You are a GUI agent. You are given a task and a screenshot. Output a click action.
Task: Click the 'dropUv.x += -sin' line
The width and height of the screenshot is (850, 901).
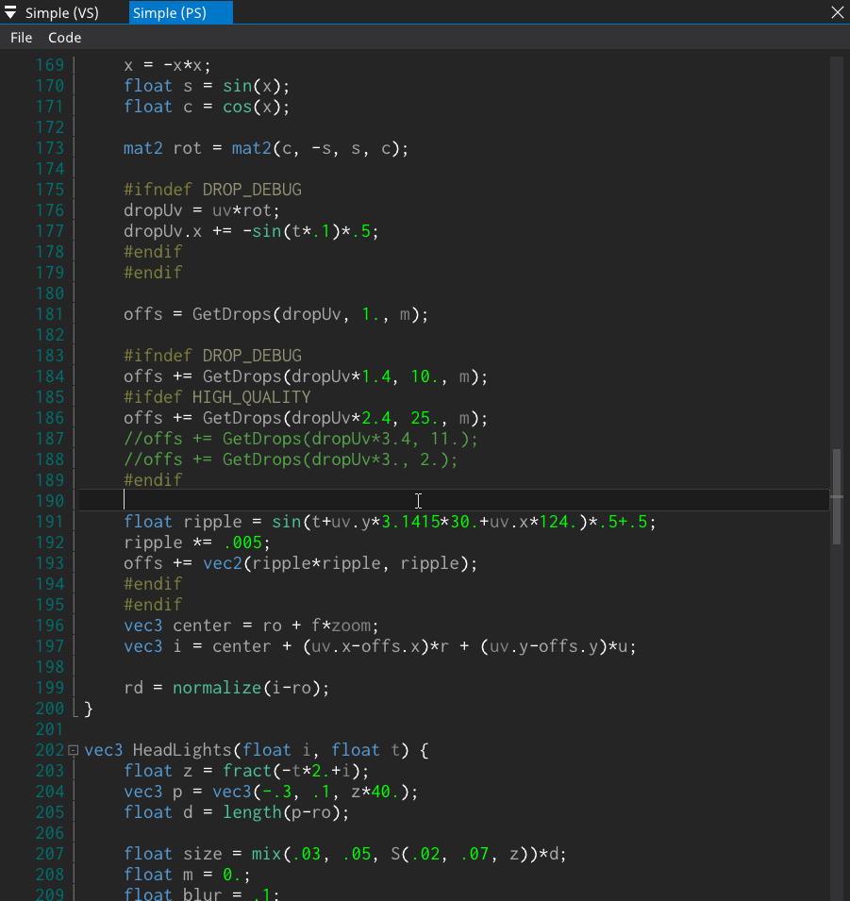[x=251, y=231]
